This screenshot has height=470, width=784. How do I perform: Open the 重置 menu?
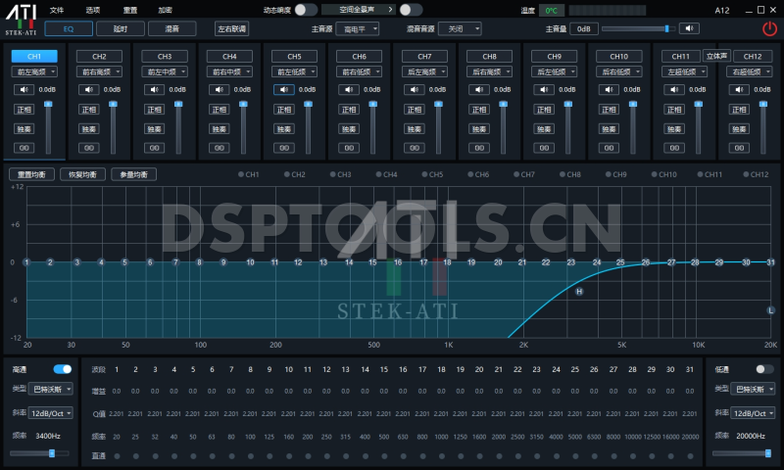130,10
